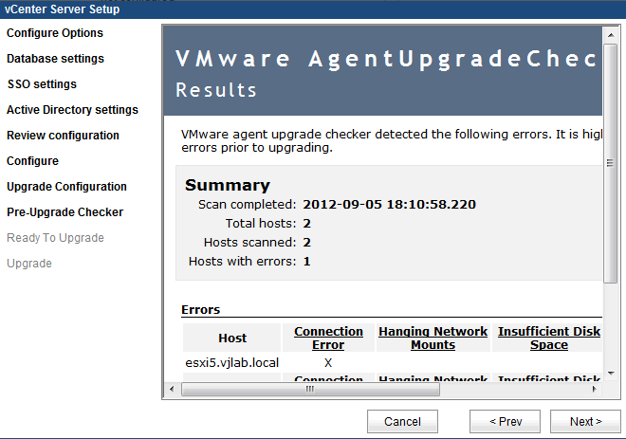Click the Ready To Upgrade step
626x439 pixels.
coord(55,238)
